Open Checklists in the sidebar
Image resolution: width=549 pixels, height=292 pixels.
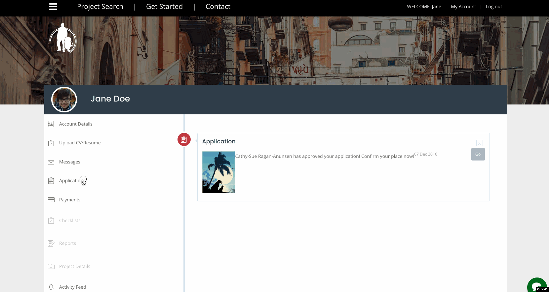click(70, 220)
